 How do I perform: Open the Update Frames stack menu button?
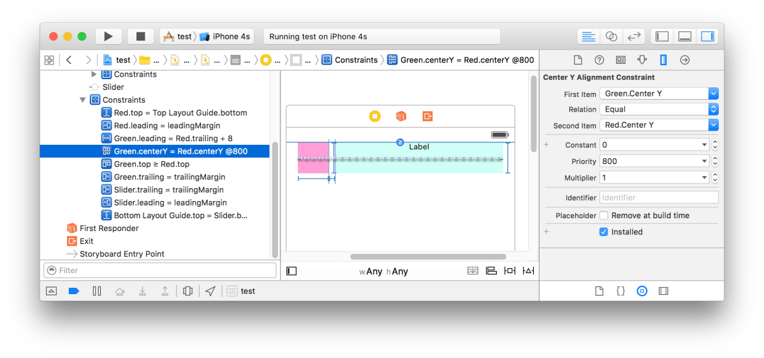pyautogui.click(x=472, y=271)
